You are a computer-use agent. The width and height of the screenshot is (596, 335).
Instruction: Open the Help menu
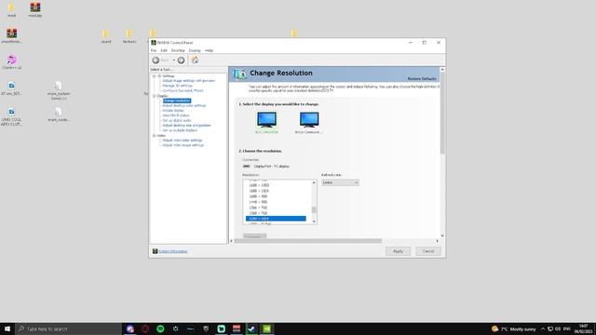[209, 50]
